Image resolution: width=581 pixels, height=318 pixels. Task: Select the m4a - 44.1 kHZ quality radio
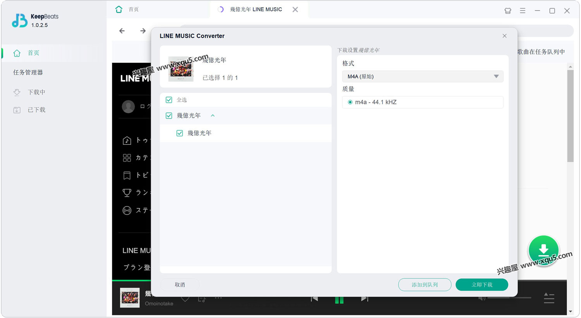(x=350, y=102)
